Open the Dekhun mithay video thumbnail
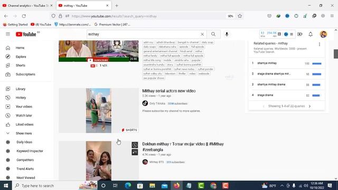338x190 pixels. 99,161
